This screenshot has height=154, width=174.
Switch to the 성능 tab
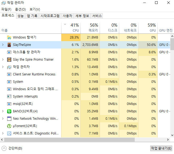click(x=21, y=16)
